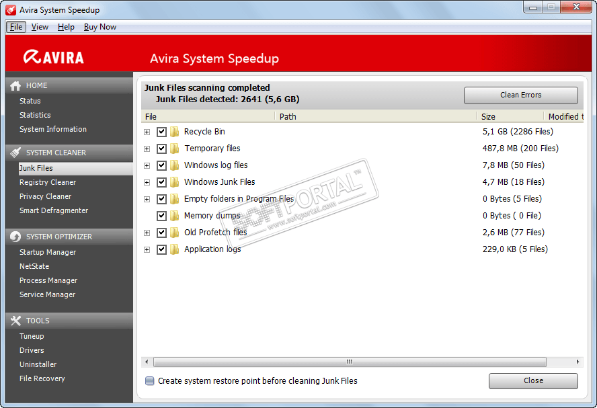The height and width of the screenshot is (408, 597).
Task: Click the Avira logo in red banner
Action: [x=54, y=58]
